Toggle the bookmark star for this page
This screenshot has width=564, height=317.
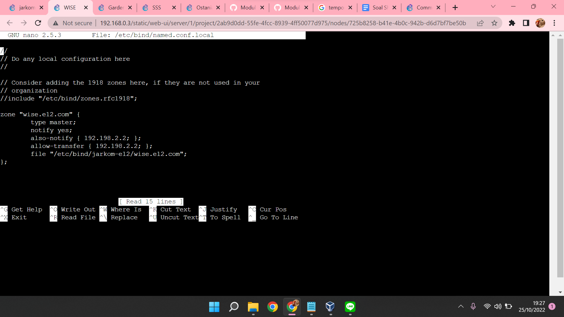point(495,23)
